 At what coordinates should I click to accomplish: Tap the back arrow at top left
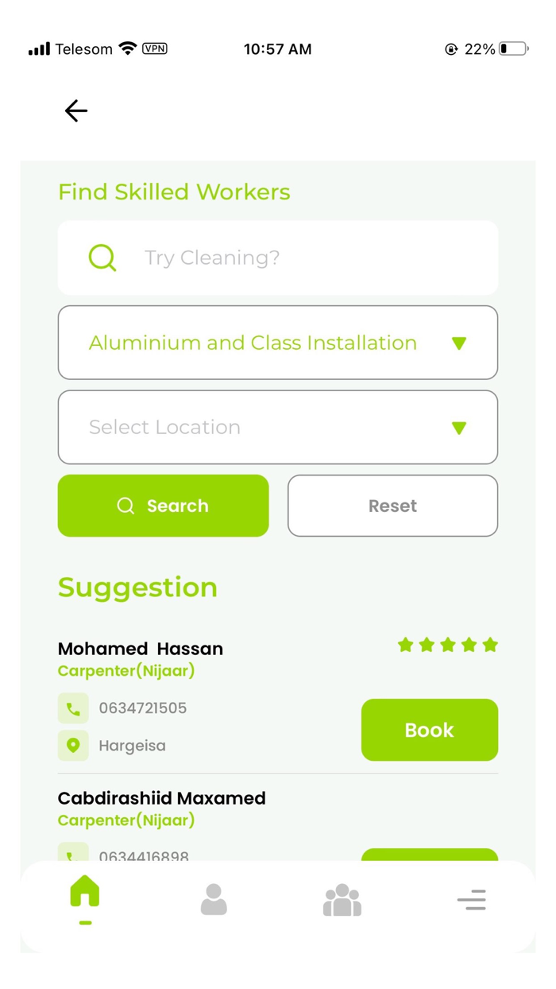(x=75, y=111)
